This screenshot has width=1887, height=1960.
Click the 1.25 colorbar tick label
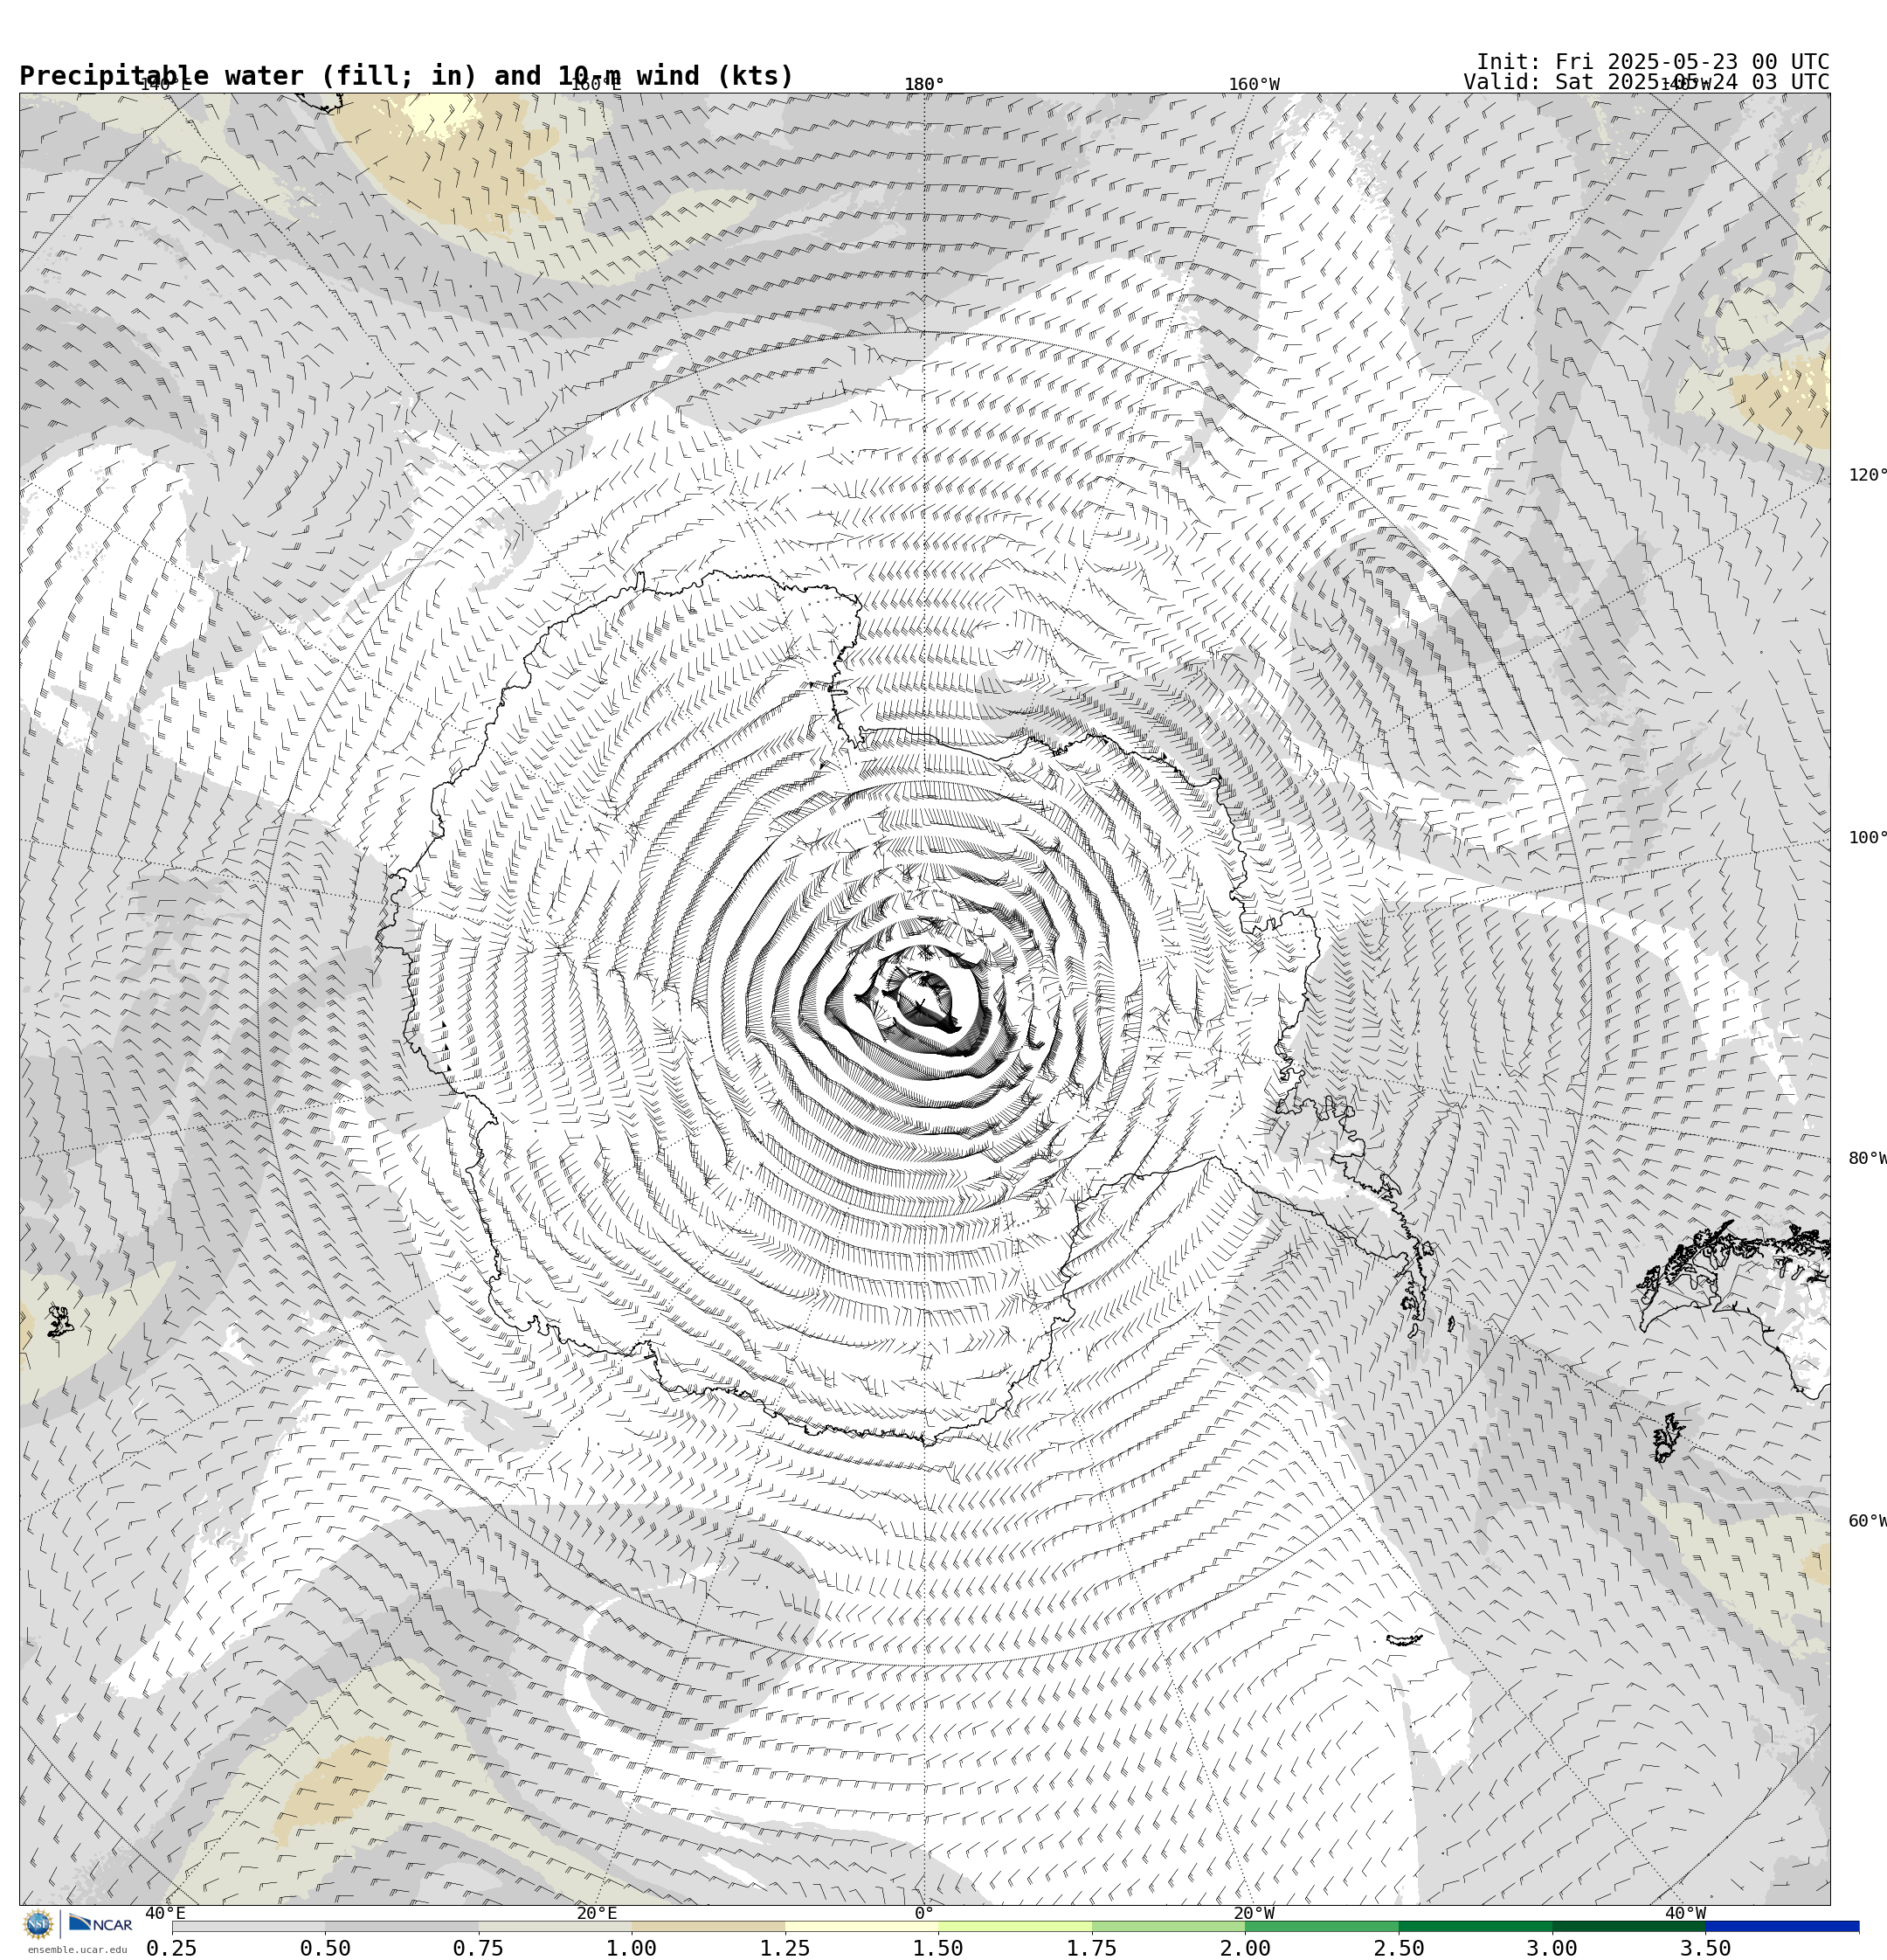(785, 1948)
